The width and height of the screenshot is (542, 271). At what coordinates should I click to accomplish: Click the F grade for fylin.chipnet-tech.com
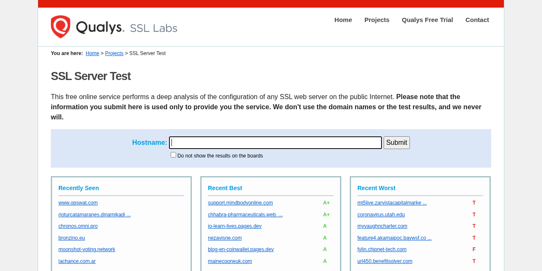pos(474,249)
